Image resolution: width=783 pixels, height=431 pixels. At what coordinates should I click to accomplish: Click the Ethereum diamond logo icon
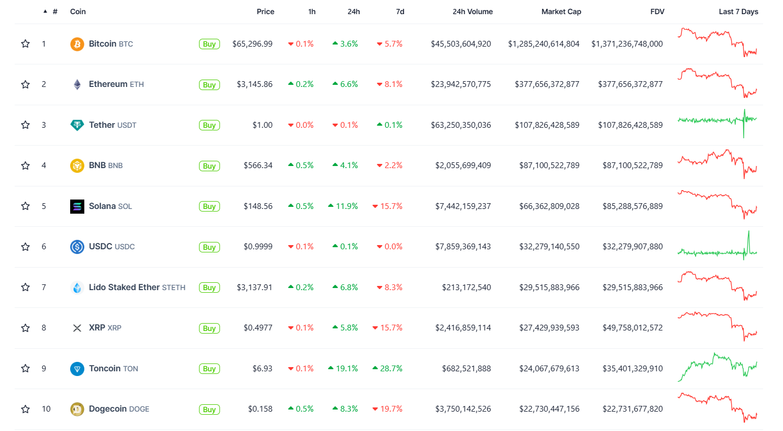tap(77, 84)
